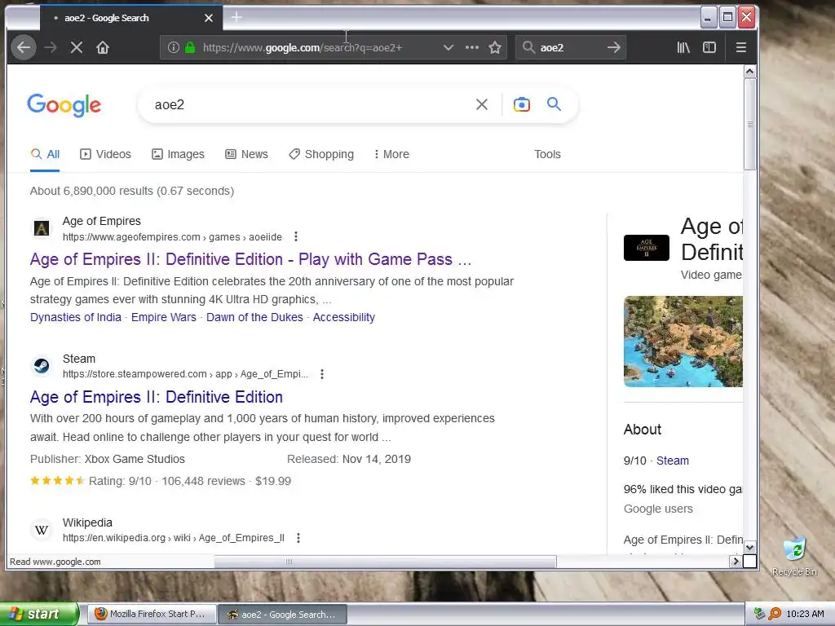Click the Steam rating link in About panel
The height and width of the screenshot is (626, 835).
[x=672, y=461]
